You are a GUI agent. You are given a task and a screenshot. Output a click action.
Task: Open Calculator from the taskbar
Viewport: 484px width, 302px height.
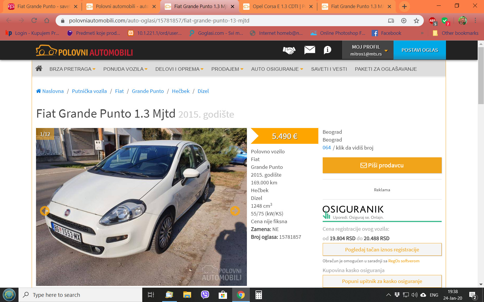click(x=258, y=295)
